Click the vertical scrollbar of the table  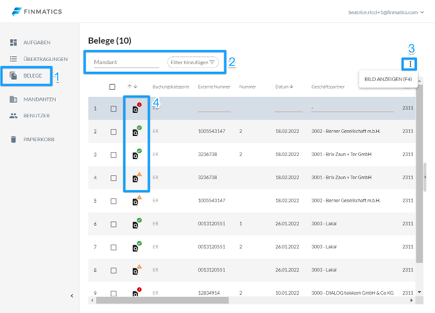[x=419, y=173]
